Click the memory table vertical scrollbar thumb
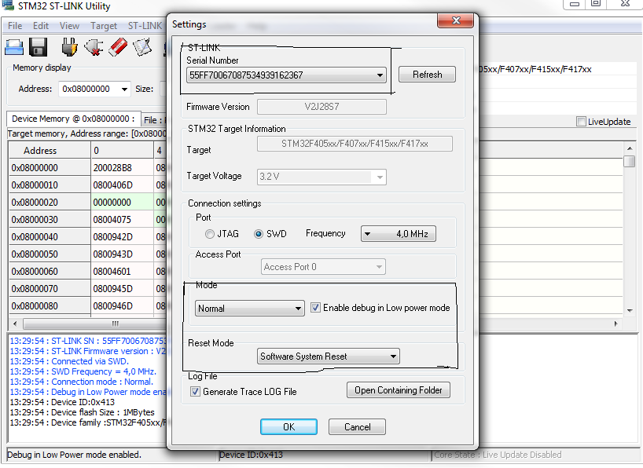643x468 pixels. pyautogui.click(x=629, y=161)
